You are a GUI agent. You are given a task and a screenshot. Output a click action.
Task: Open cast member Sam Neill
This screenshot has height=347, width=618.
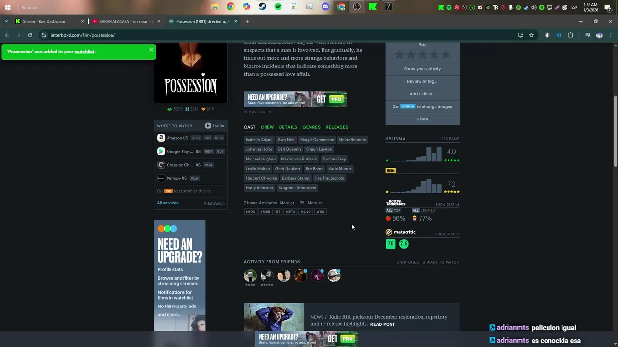pos(286,140)
